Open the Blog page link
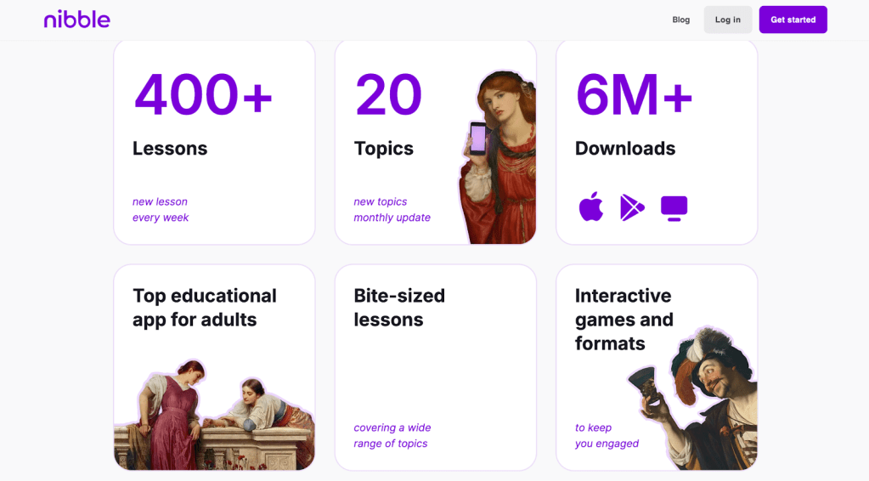 tap(680, 20)
